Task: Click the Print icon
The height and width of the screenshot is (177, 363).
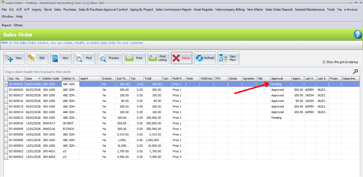Action: (130, 58)
